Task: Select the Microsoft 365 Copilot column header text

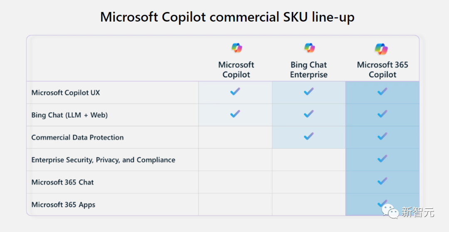Action: coord(382,70)
